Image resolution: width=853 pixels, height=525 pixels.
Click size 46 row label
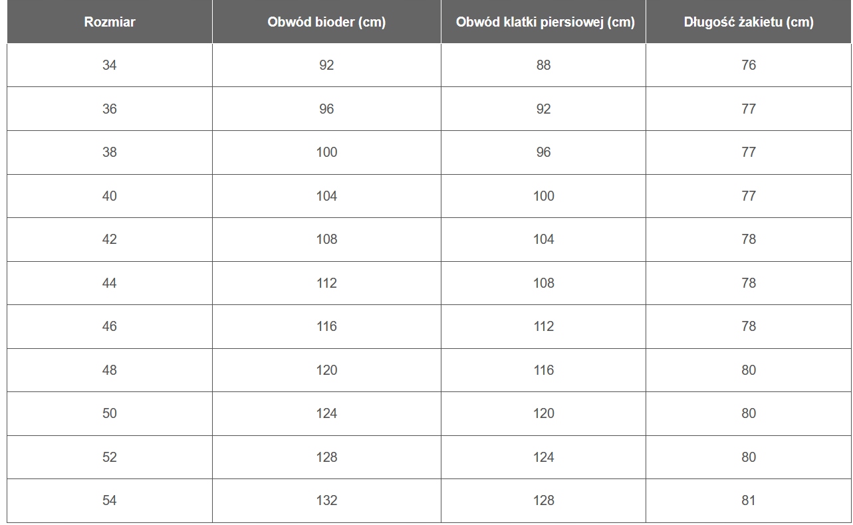point(110,326)
